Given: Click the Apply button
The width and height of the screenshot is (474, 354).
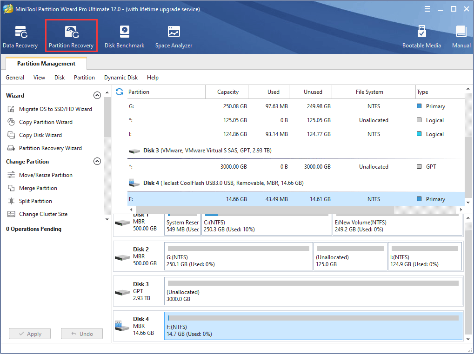Looking at the screenshot, I should click(30, 334).
